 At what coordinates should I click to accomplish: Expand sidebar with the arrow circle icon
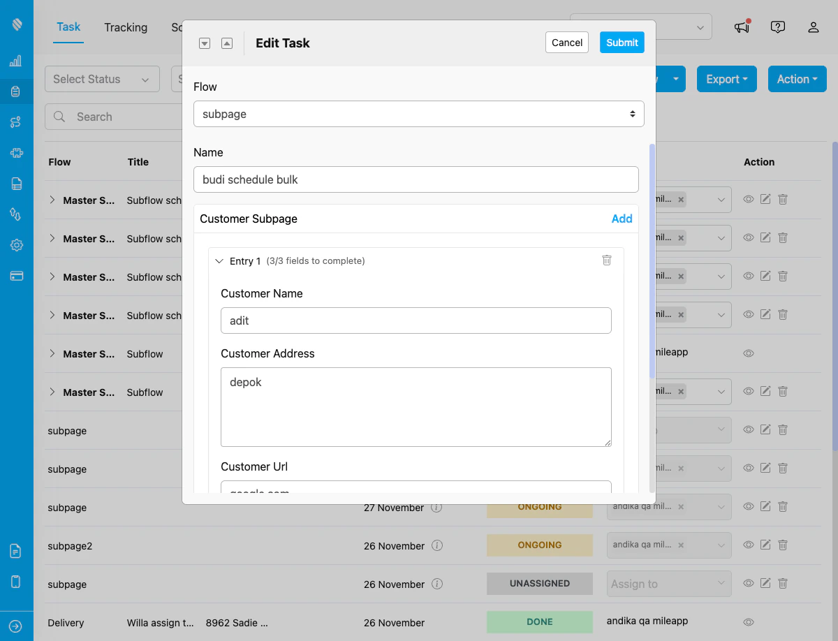[16, 626]
